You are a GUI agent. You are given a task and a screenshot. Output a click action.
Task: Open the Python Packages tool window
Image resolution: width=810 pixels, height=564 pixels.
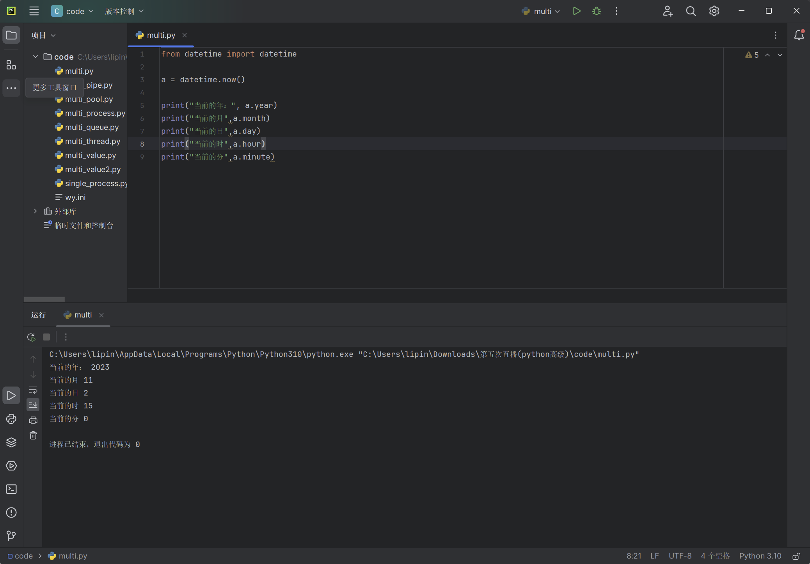pos(11,442)
